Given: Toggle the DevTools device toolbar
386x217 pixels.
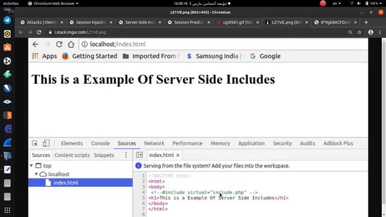Looking at the screenshot, I should (x=46, y=143).
